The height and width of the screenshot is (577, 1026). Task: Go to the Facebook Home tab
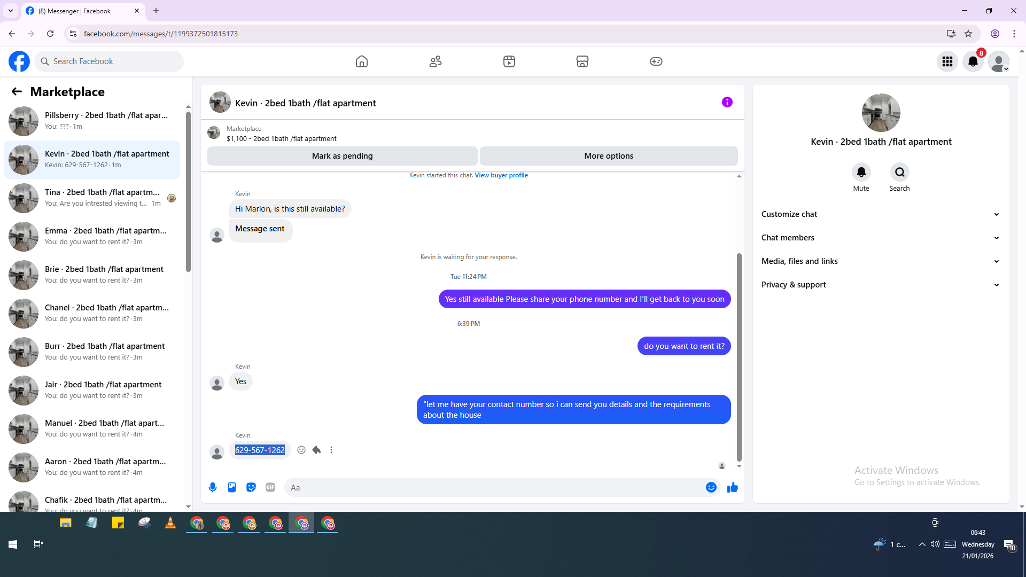362,61
